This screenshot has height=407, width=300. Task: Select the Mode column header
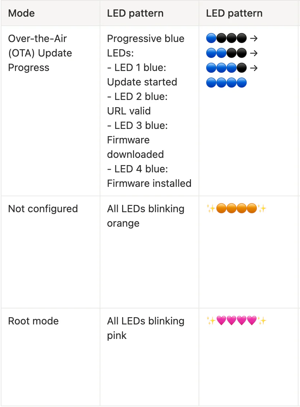[21, 13]
